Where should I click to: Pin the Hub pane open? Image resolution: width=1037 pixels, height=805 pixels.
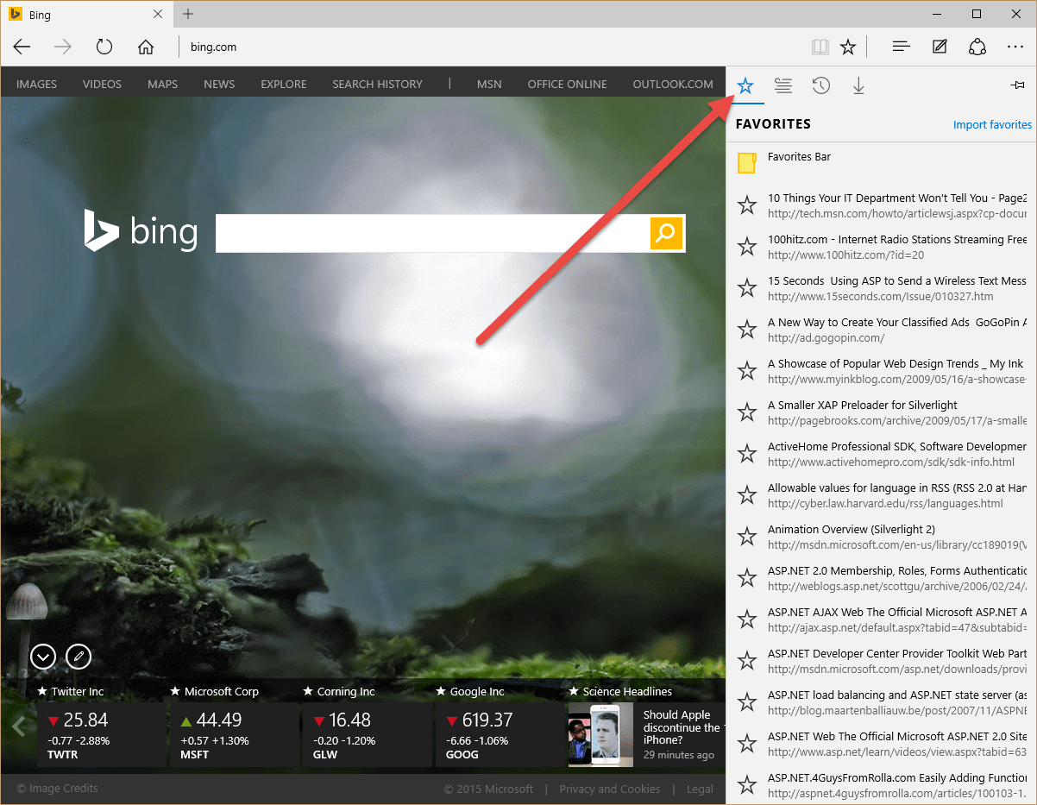tap(1017, 85)
